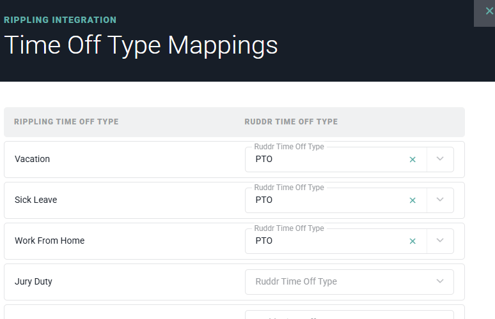Select the Sick Leave row label
This screenshot has width=495, height=319.
click(x=36, y=200)
